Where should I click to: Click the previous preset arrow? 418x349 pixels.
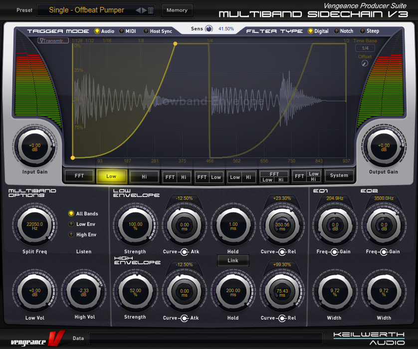(x=138, y=10)
